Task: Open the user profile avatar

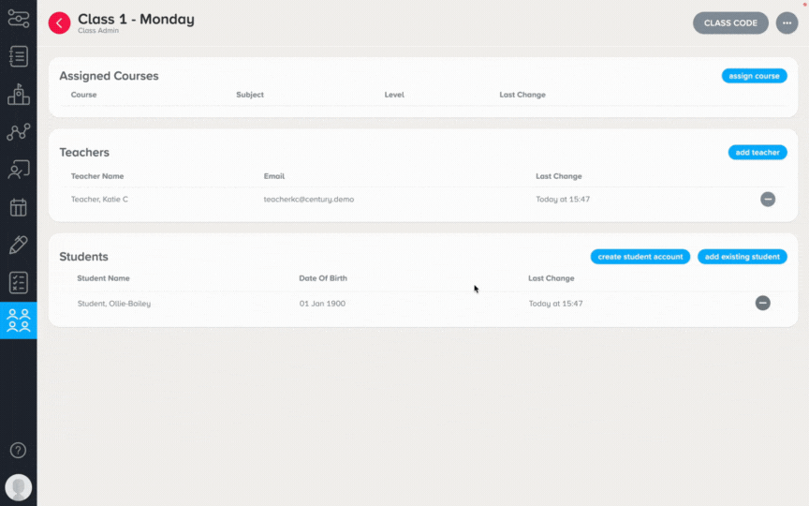Action: (x=19, y=487)
